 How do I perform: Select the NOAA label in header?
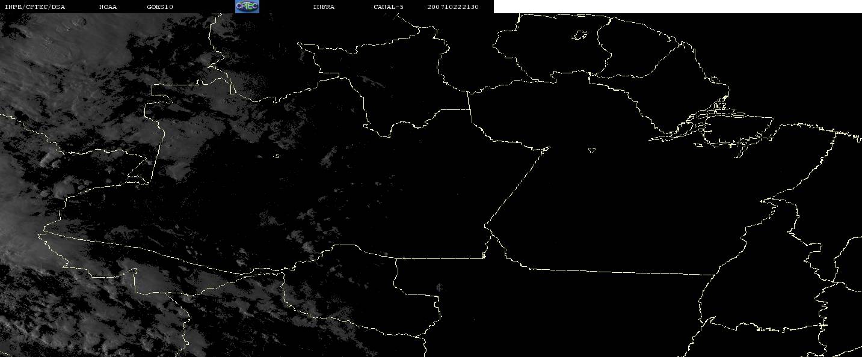(108, 7)
